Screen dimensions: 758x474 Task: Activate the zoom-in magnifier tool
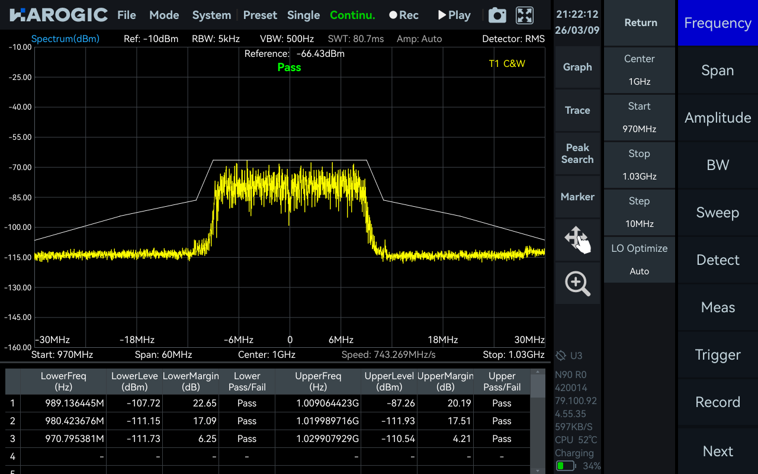(577, 283)
